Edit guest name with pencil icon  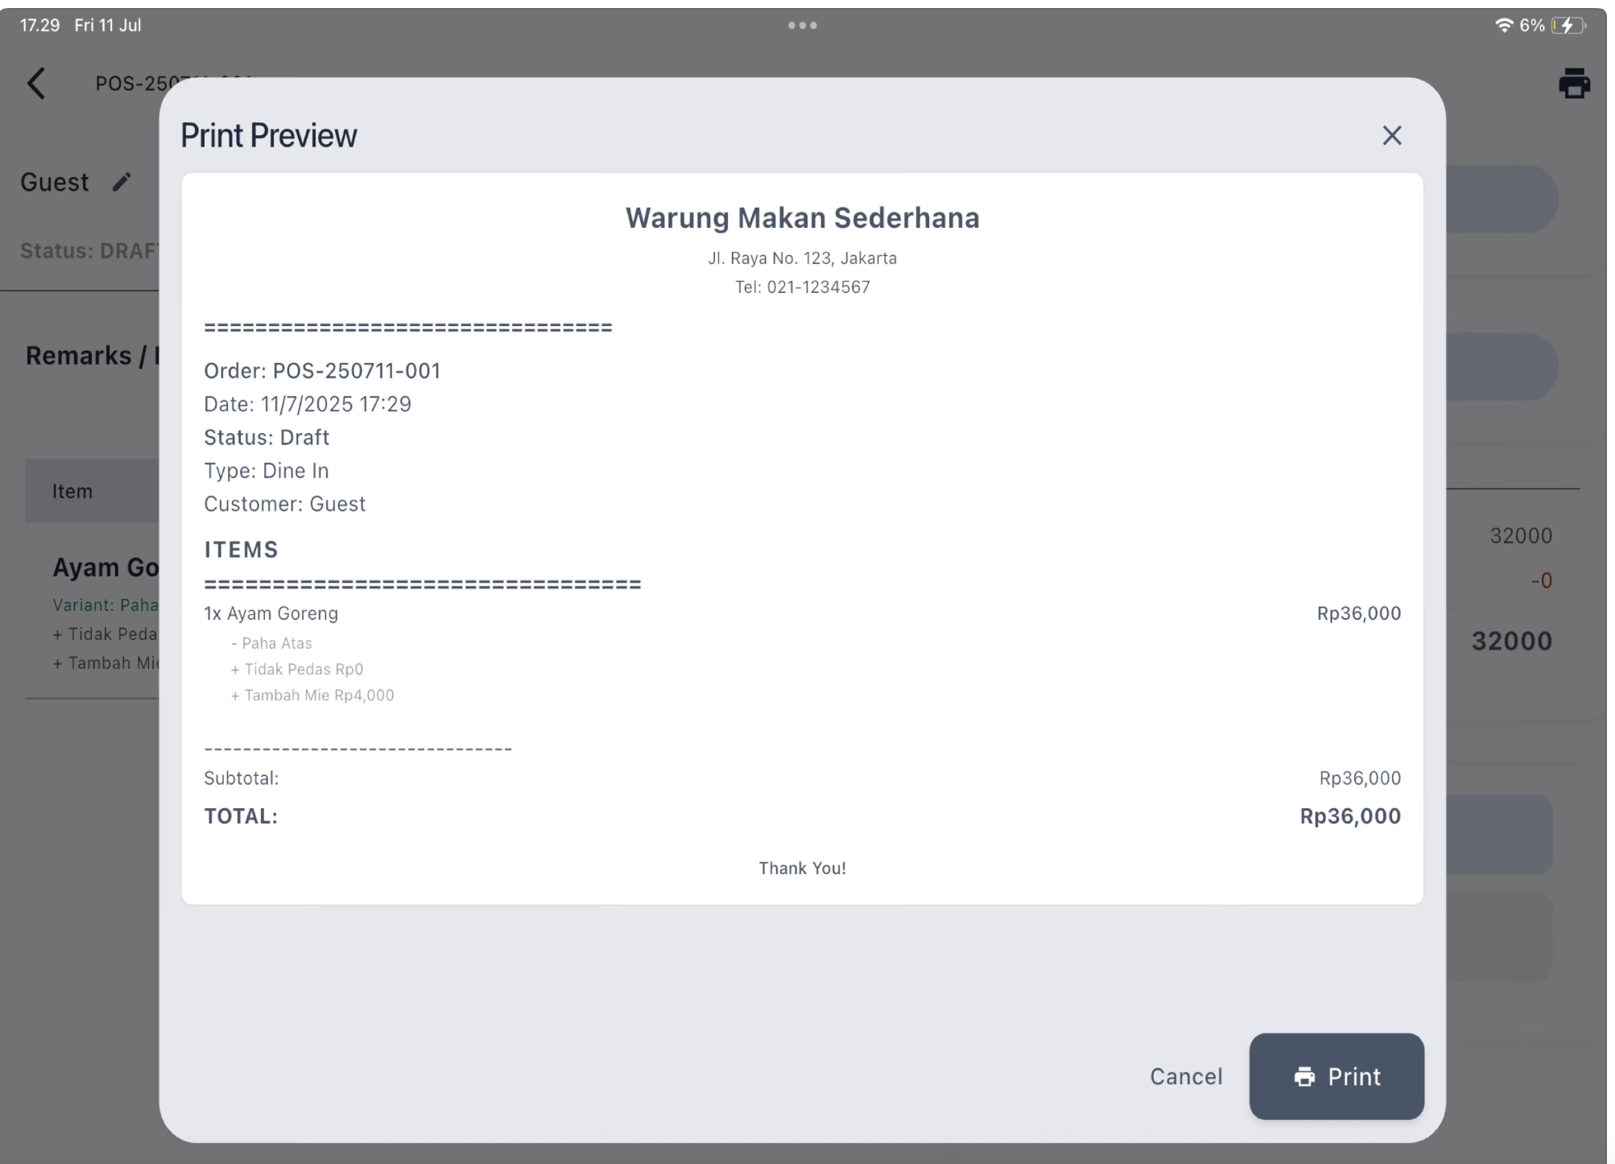point(121,183)
